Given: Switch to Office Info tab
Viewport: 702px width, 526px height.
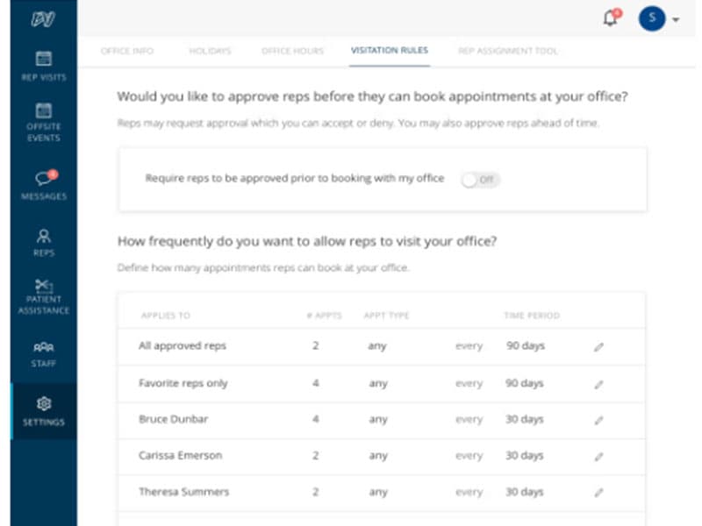Looking at the screenshot, I should click(127, 51).
